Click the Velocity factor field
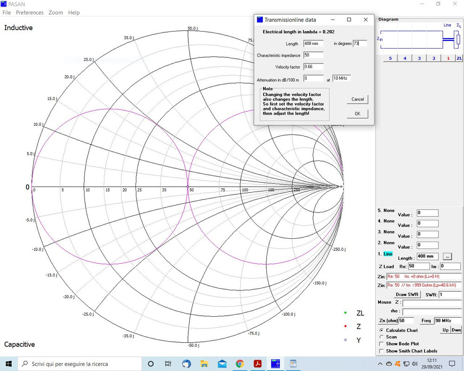The width and height of the screenshot is (464, 371). click(x=313, y=67)
